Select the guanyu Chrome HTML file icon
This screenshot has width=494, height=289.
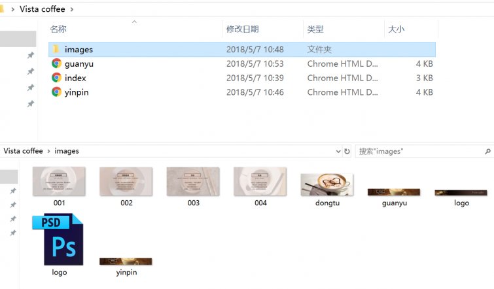[x=56, y=63]
